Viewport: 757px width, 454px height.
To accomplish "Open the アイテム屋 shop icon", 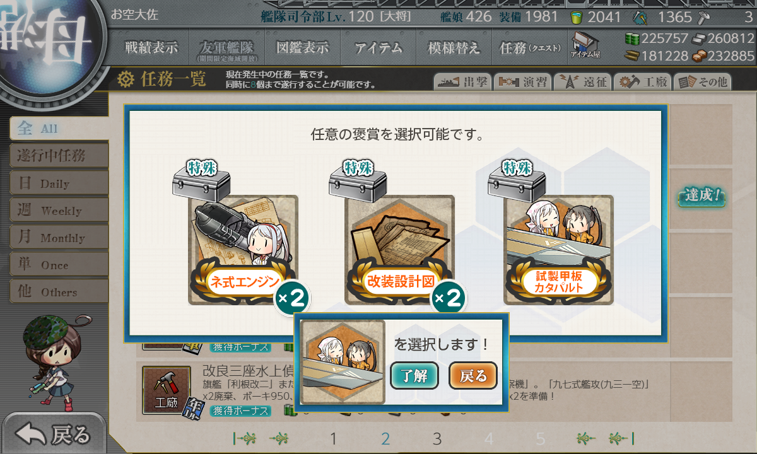I will (x=585, y=45).
